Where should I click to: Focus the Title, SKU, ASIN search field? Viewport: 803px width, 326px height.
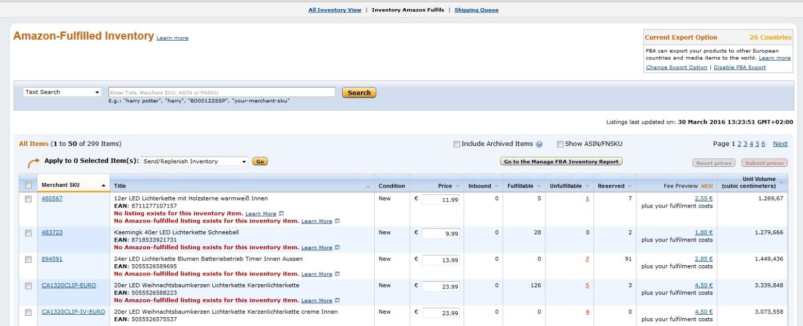[x=222, y=92]
